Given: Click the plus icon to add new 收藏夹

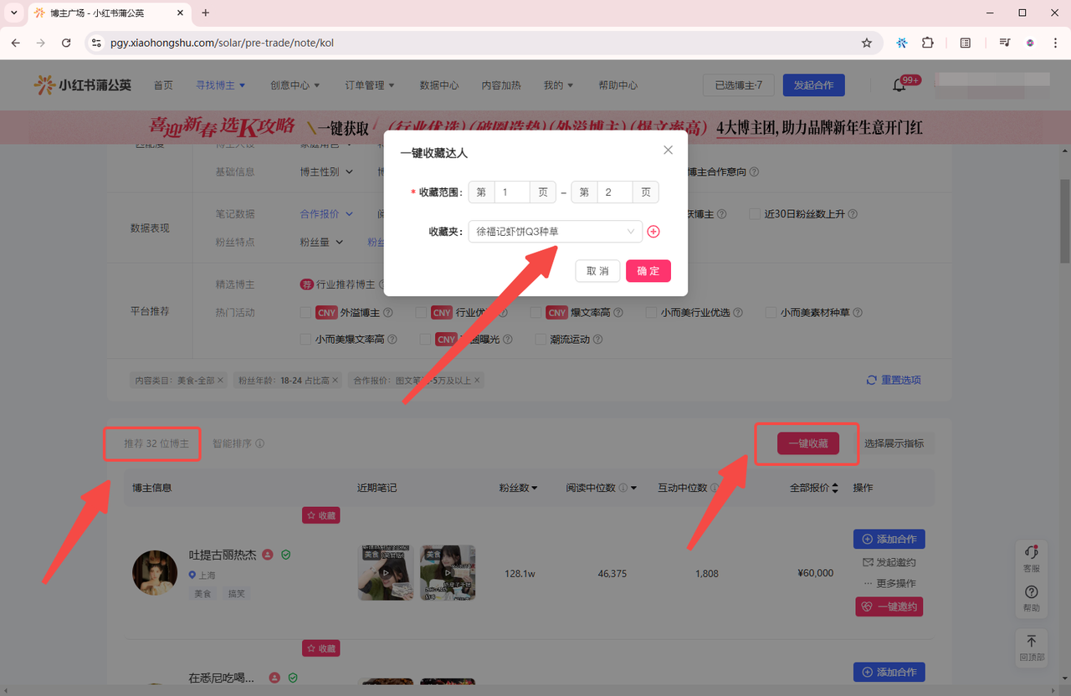Looking at the screenshot, I should pyautogui.click(x=653, y=232).
